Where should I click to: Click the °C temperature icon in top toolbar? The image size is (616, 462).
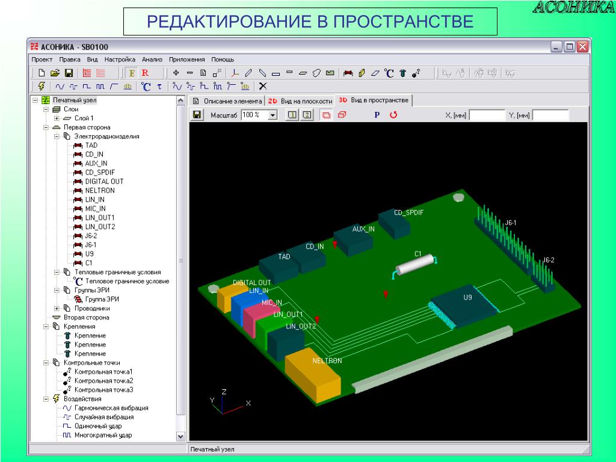click(x=389, y=73)
